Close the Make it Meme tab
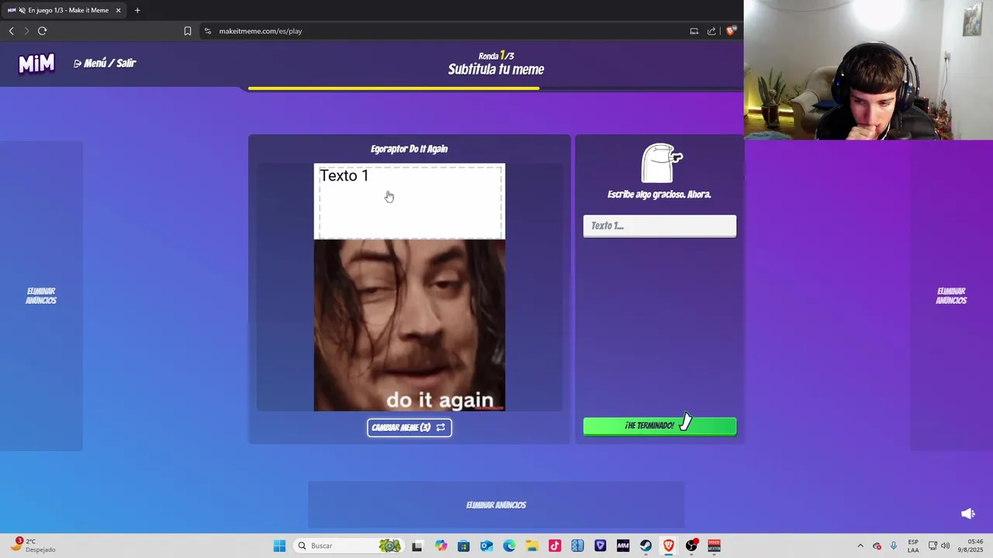This screenshot has height=558, width=993. click(x=118, y=10)
